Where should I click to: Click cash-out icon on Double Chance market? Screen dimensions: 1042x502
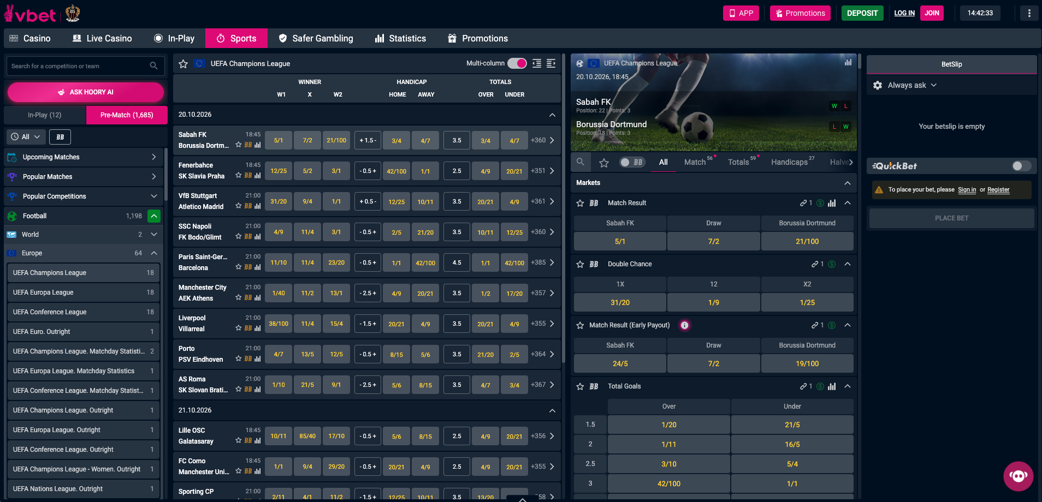coord(832,264)
